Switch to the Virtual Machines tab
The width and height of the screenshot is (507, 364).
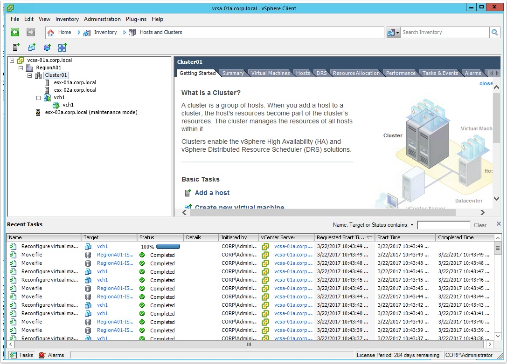click(271, 73)
